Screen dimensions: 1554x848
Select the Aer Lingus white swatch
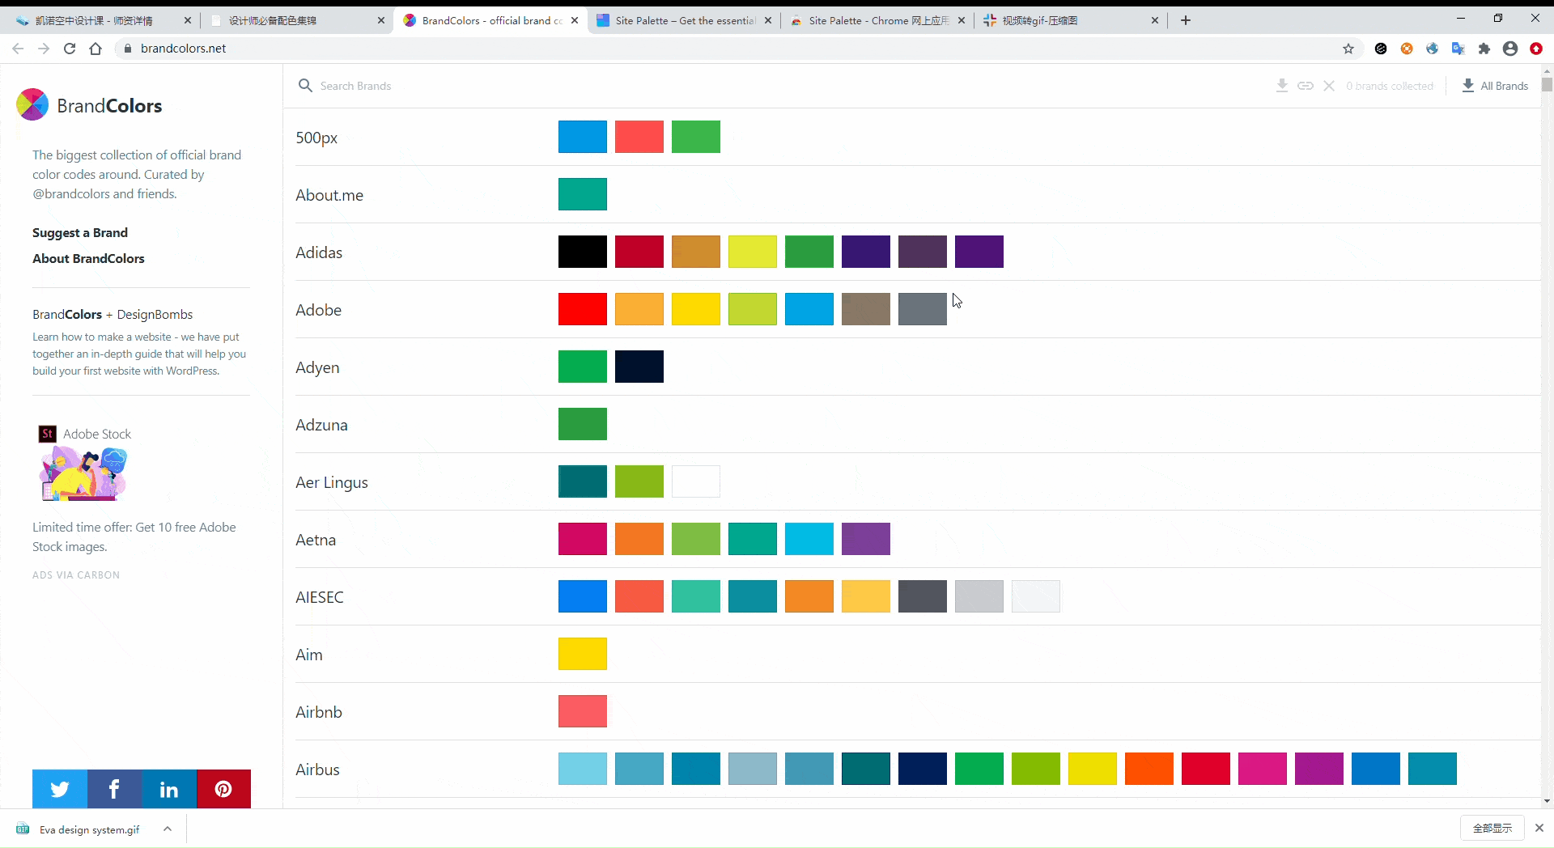pos(696,481)
